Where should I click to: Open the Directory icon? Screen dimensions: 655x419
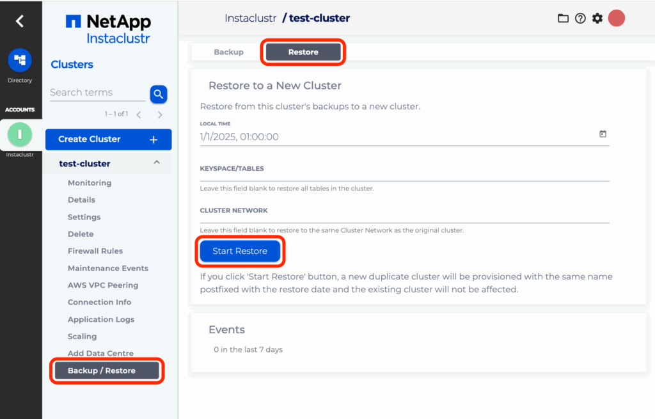20,60
